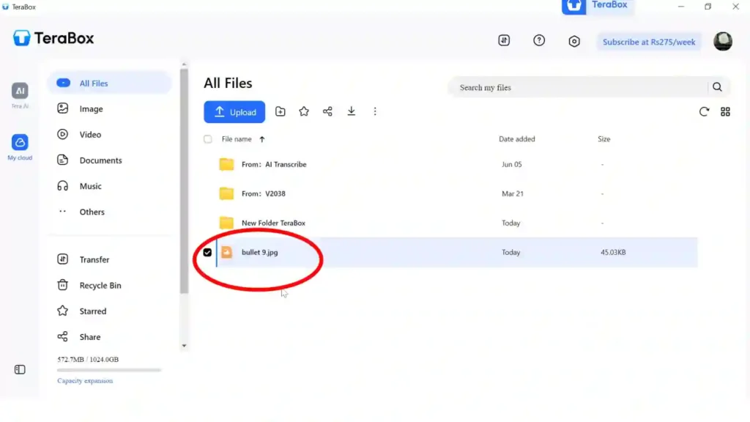This screenshot has height=422, width=750.
Task: Click the Size column header
Action: tap(604, 139)
